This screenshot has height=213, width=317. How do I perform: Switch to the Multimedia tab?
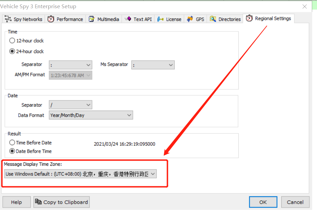[x=104, y=19]
